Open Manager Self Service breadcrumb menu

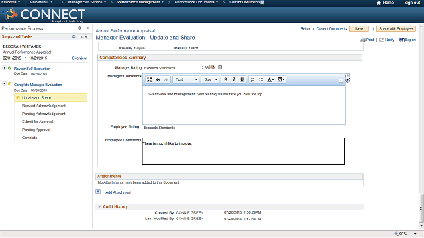click(87, 2)
